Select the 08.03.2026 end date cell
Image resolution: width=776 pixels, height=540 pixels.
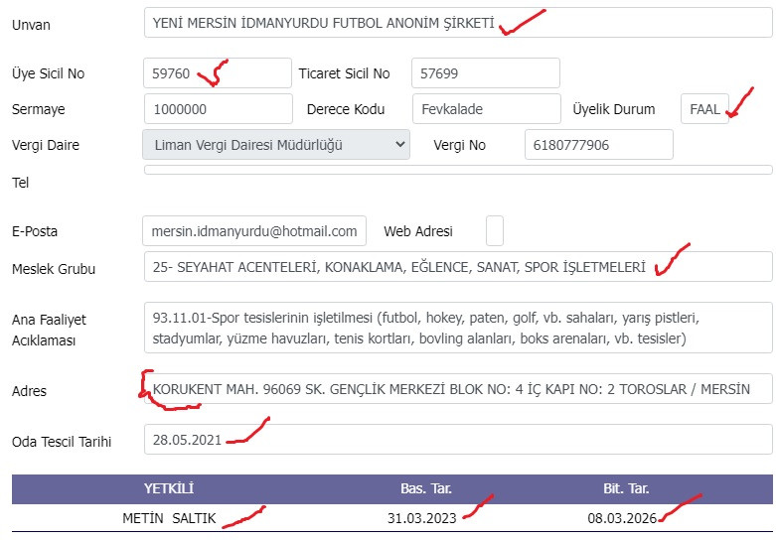click(x=622, y=518)
